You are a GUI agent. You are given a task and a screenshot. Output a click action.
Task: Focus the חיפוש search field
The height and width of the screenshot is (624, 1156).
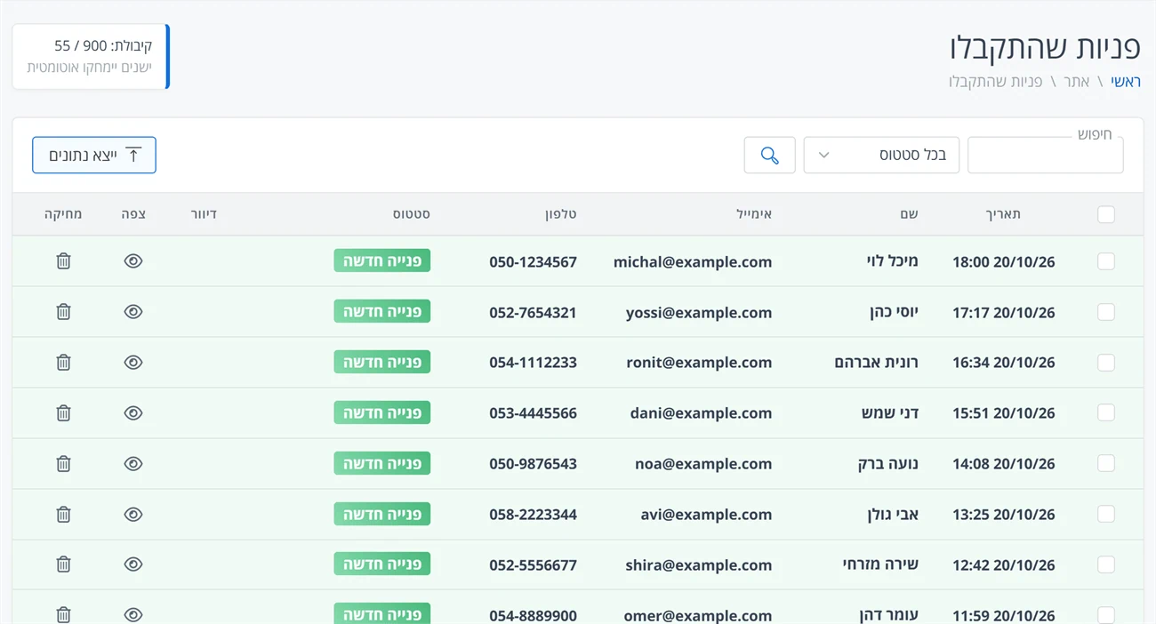coord(1045,156)
